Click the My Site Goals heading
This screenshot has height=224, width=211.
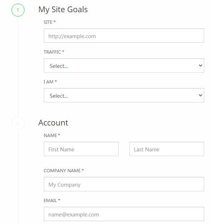point(63,10)
